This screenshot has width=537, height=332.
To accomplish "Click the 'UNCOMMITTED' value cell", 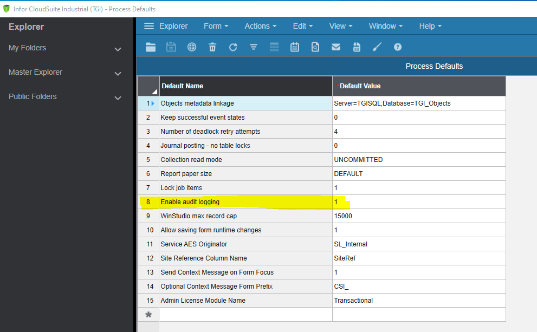I will 419,159.
